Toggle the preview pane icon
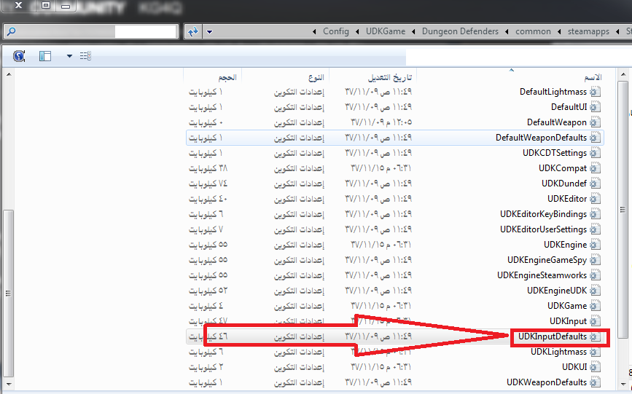Viewport: 632px width, 394px height. [x=45, y=56]
